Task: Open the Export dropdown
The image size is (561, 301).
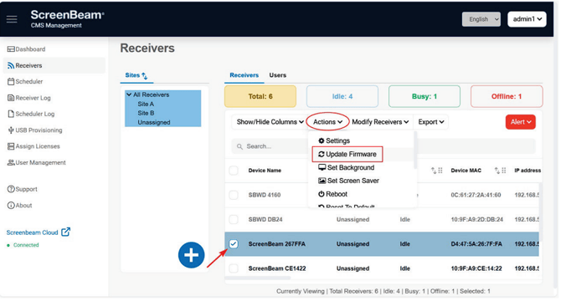Action: point(430,122)
